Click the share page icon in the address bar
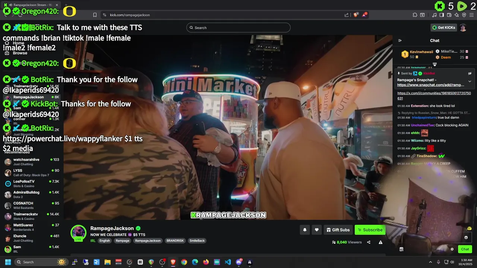 (347, 15)
